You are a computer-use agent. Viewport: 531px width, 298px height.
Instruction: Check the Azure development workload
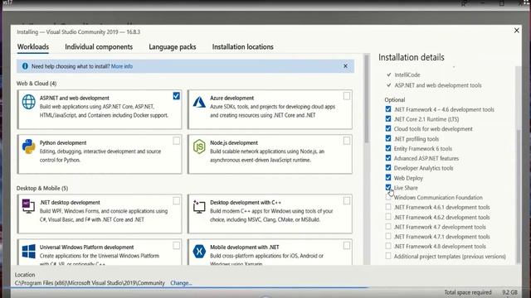[347, 96]
